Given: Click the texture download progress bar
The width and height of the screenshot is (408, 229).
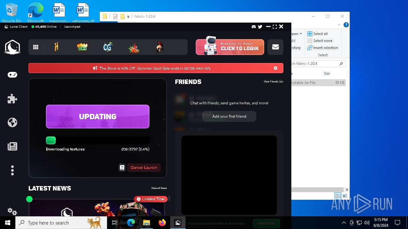Looking at the screenshot, I should [98, 141].
